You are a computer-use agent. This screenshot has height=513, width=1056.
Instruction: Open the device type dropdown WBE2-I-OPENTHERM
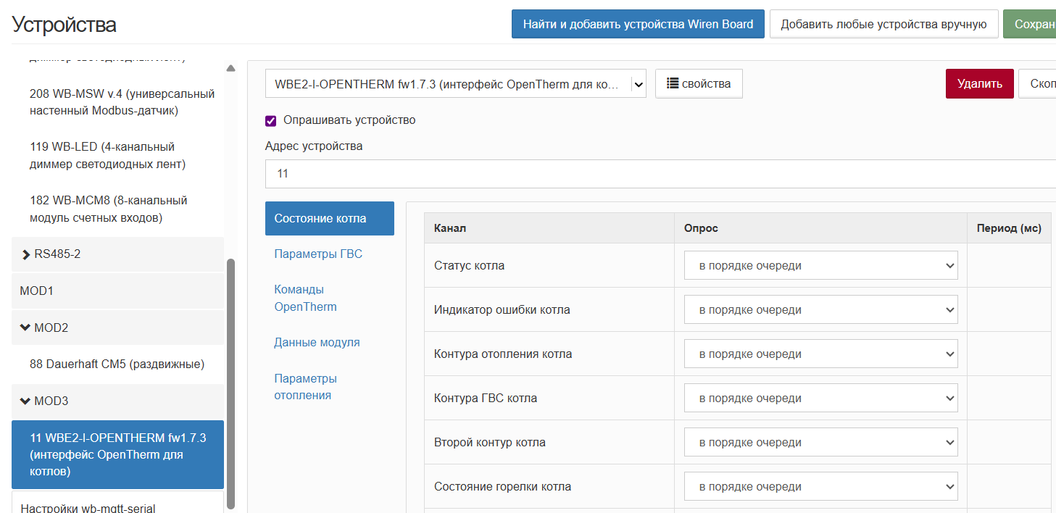click(x=455, y=84)
